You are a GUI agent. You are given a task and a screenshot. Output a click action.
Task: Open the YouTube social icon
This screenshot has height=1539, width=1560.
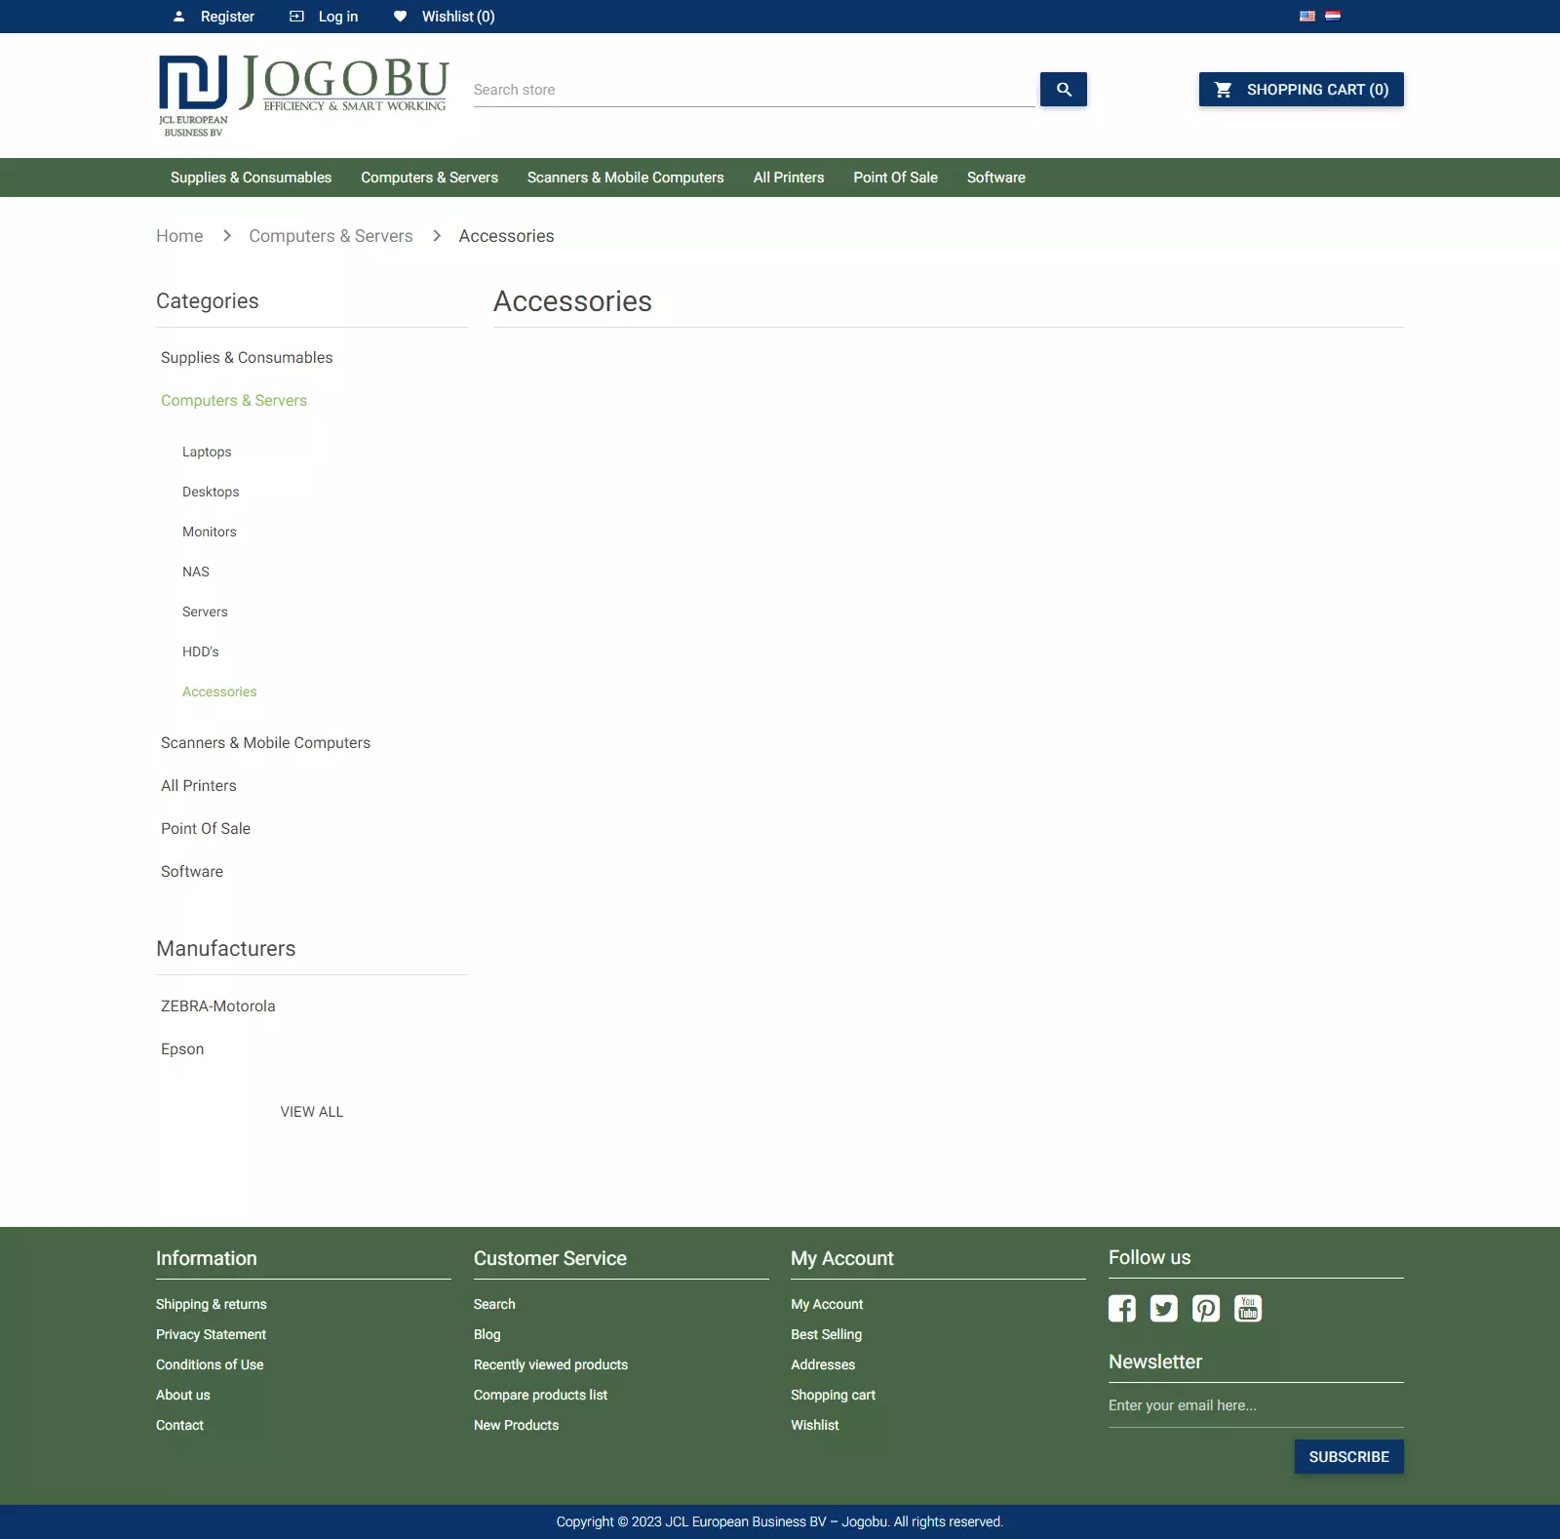click(x=1247, y=1308)
